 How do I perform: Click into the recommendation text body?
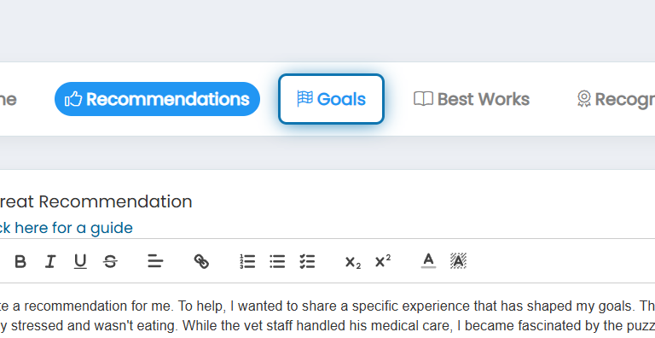[327, 316]
